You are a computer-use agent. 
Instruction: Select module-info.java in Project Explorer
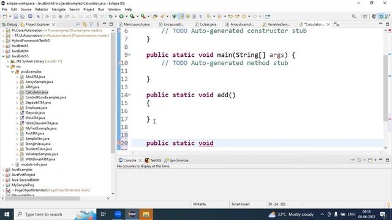tap(34, 164)
